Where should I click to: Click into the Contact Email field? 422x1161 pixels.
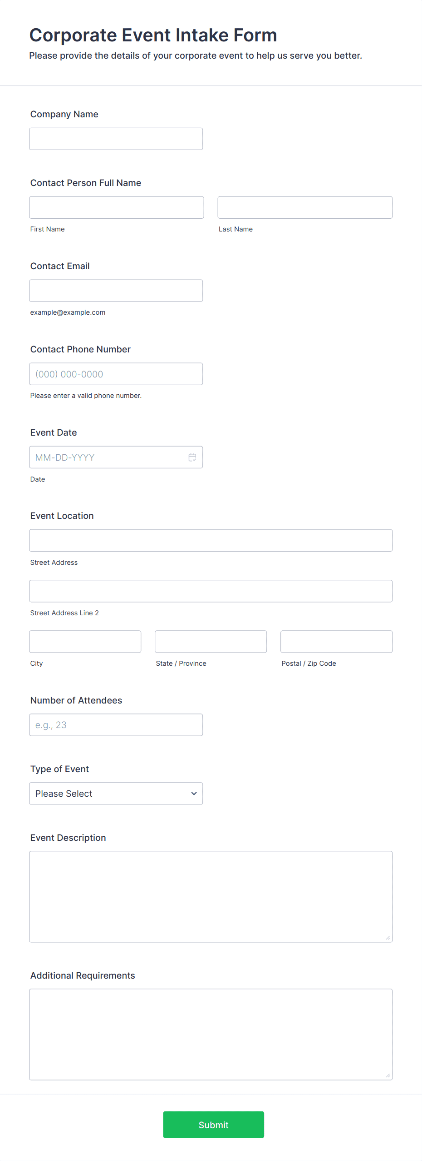click(116, 291)
